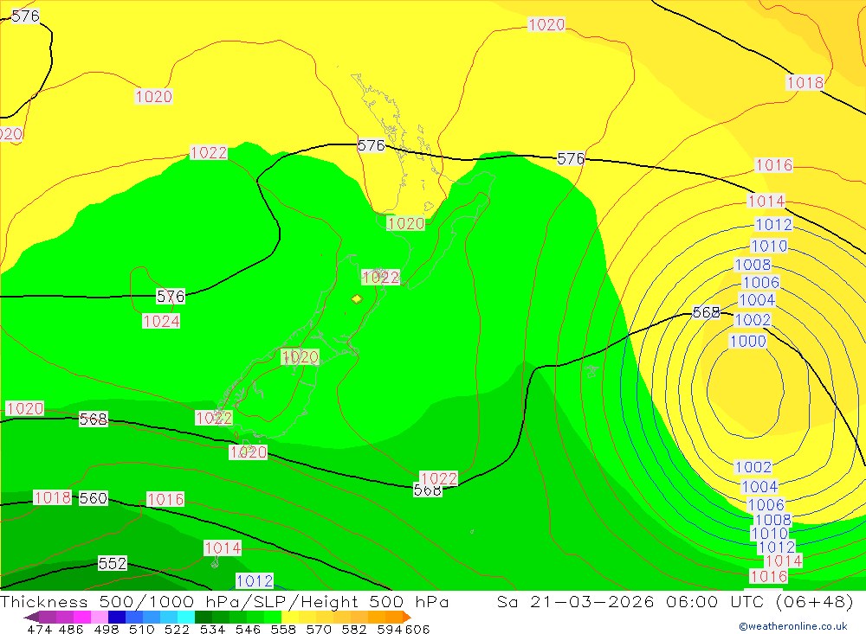
Task: Click the 1022 label overlapping the 568 label
Action: pos(439,478)
